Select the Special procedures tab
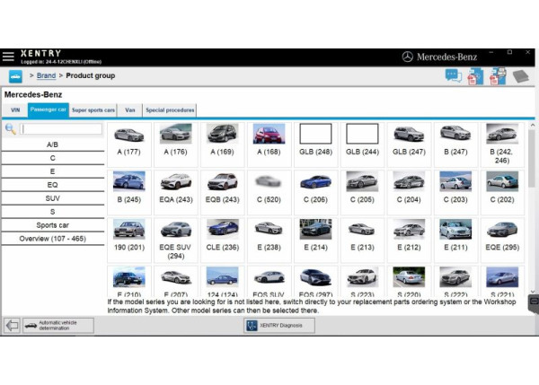 tap(169, 110)
